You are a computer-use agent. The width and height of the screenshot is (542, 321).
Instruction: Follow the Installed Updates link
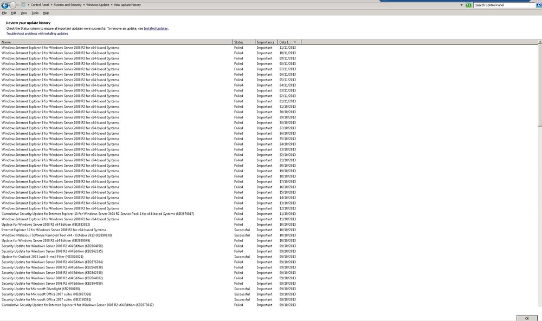pyautogui.click(x=156, y=29)
